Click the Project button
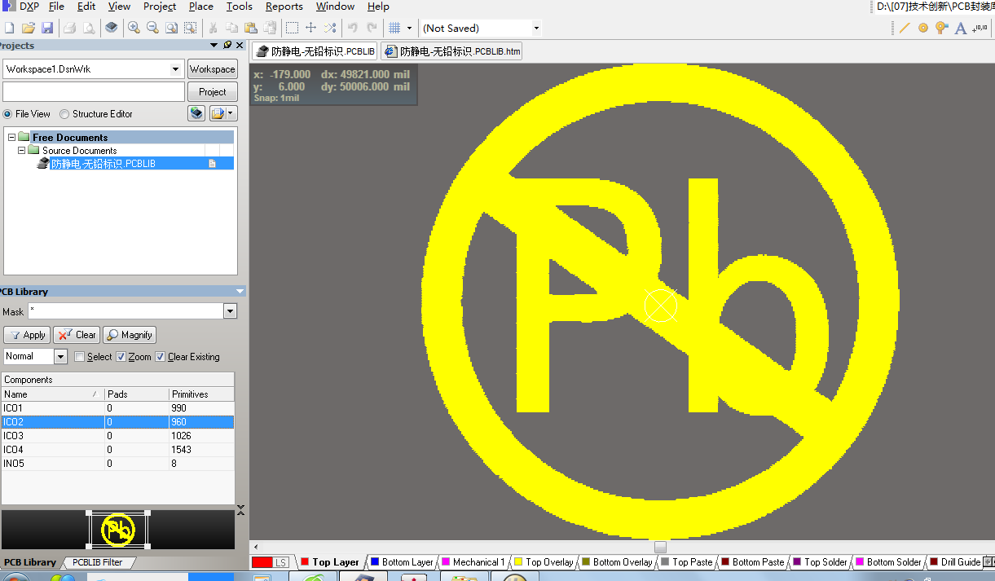The image size is (995, 581). [x=213, y=92]
